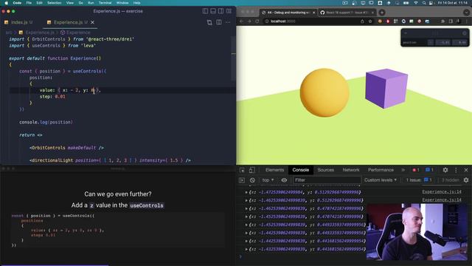Toggle the console live expression eye icon
Viewport: 472px width, 266px height.
click(284, 180)
